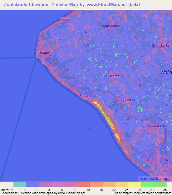Screen dimensions: 172x195
Task: Click the legend value 31
Action: [x=152, y=190]
